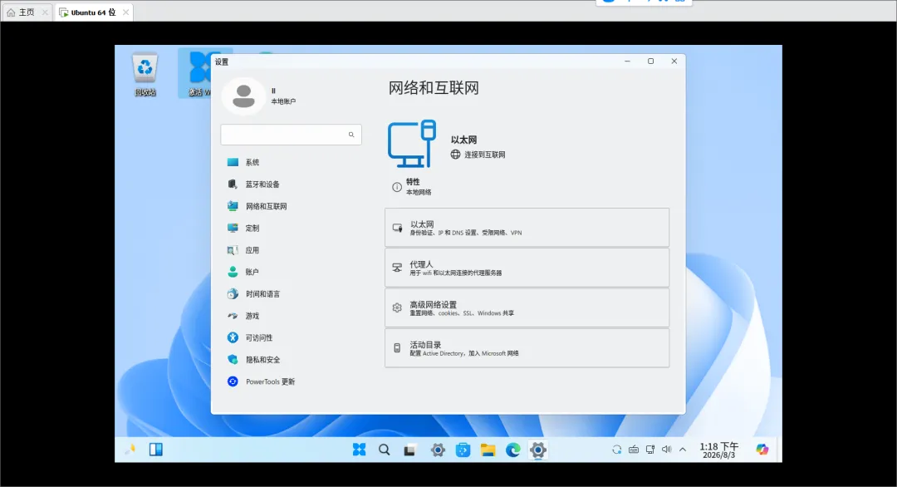Go to 应用 settings category

click(243, 250)
